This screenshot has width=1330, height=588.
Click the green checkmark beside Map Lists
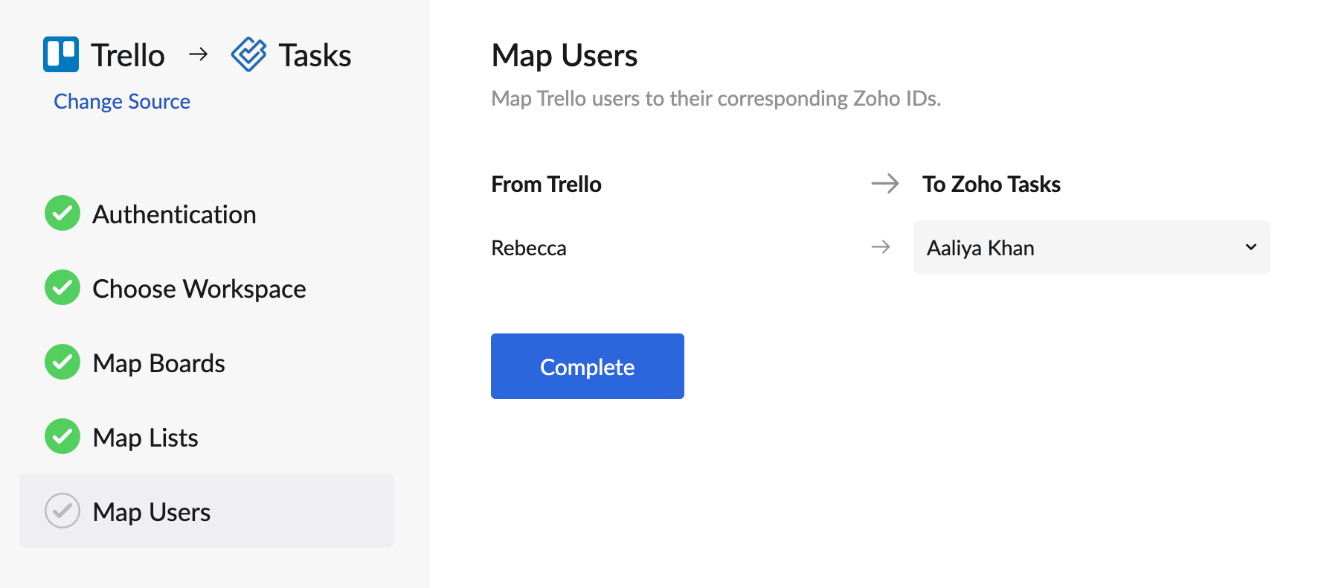click(x=62, y=436)
